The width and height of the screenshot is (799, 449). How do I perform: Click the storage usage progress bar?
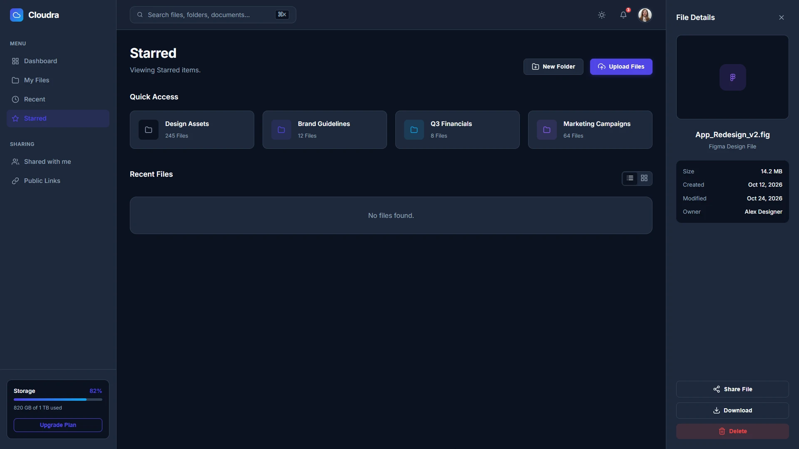tap(58, 400)
